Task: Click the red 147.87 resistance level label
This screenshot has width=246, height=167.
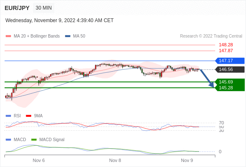Action: (226, 51)
